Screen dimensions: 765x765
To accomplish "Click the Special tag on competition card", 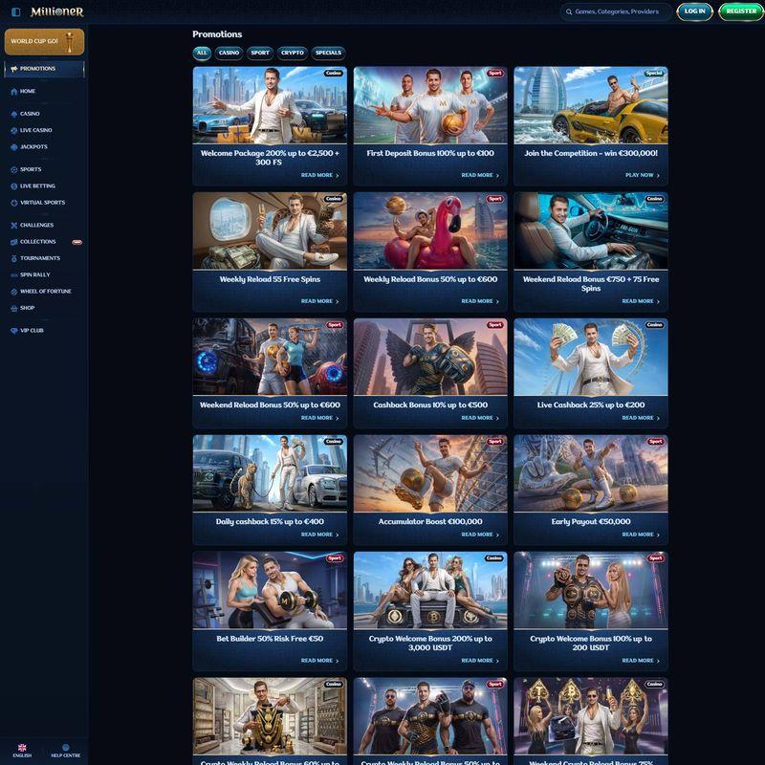I will pos(654,74).
